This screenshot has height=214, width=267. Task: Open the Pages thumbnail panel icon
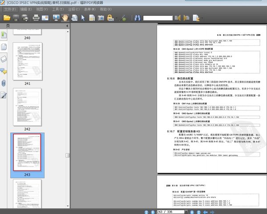pyautogui.click(x=4, y=47)
